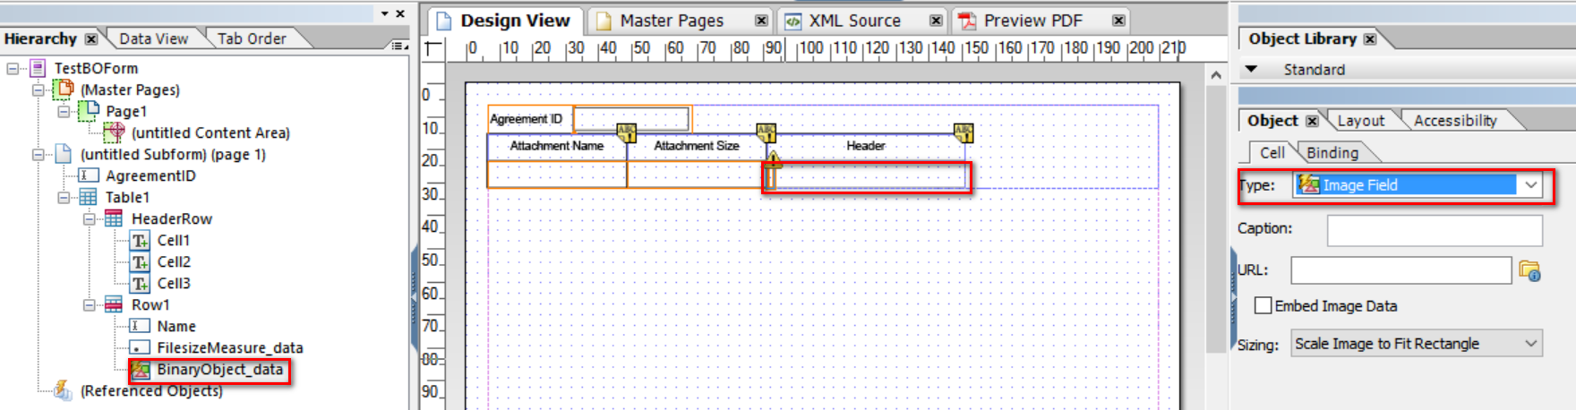The width and height of the screenshot is (1576, 410).
Task: Select the Object palette tab
Action: tap(1272, 121)
